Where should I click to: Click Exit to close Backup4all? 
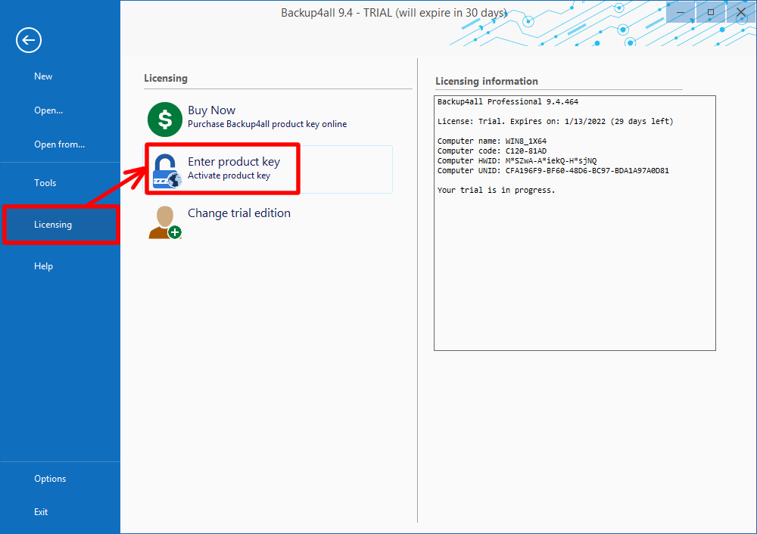click(40, 511)
